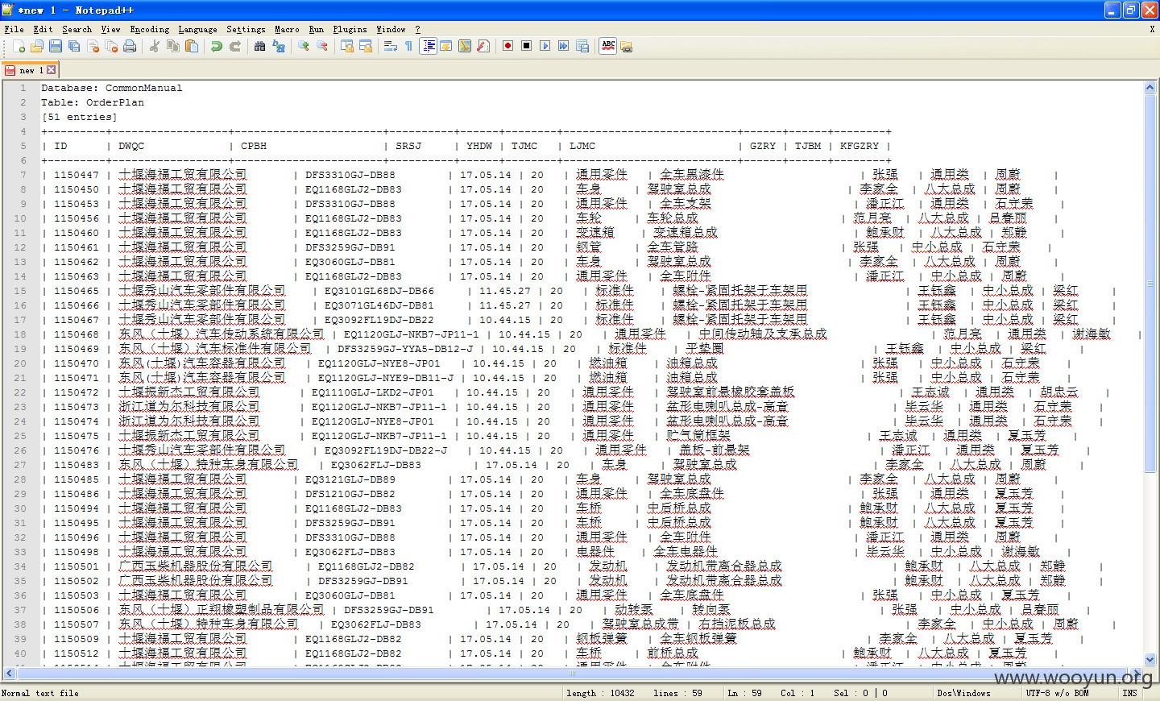Toggle the indent guide button

(x=428, y=47)
